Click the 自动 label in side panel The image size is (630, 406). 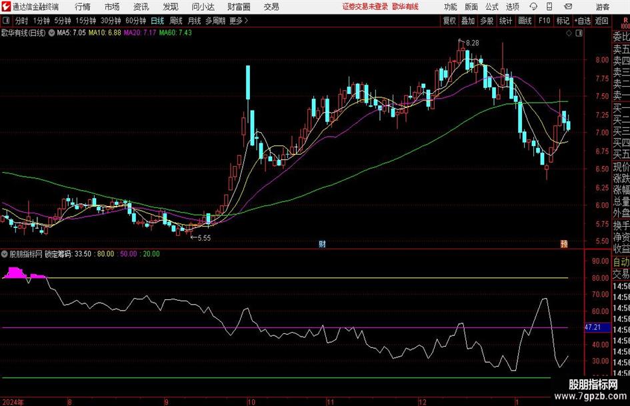(621, 262)
